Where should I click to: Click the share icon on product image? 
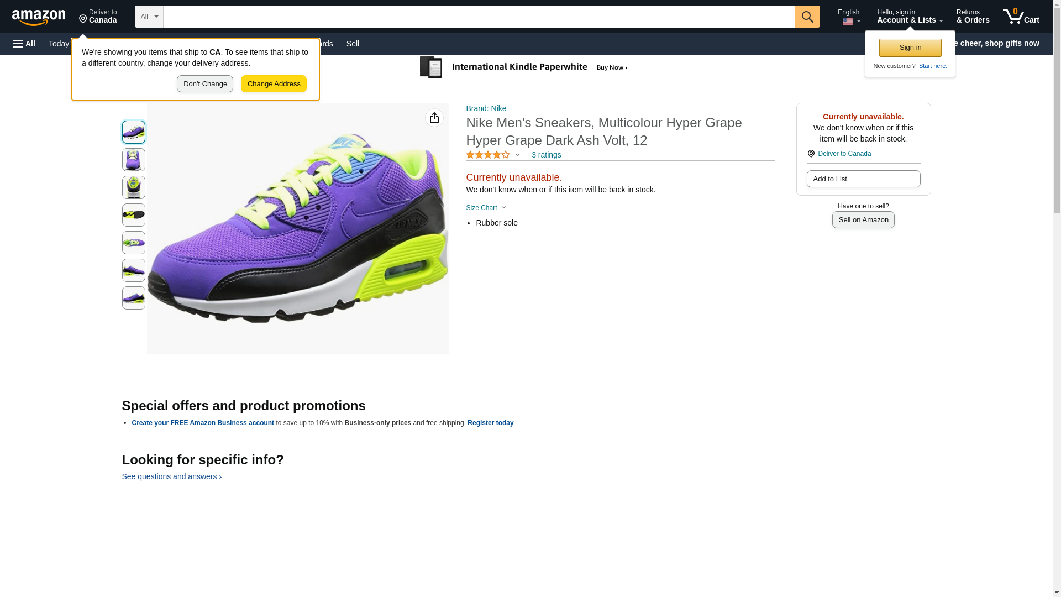click(434, 118)
